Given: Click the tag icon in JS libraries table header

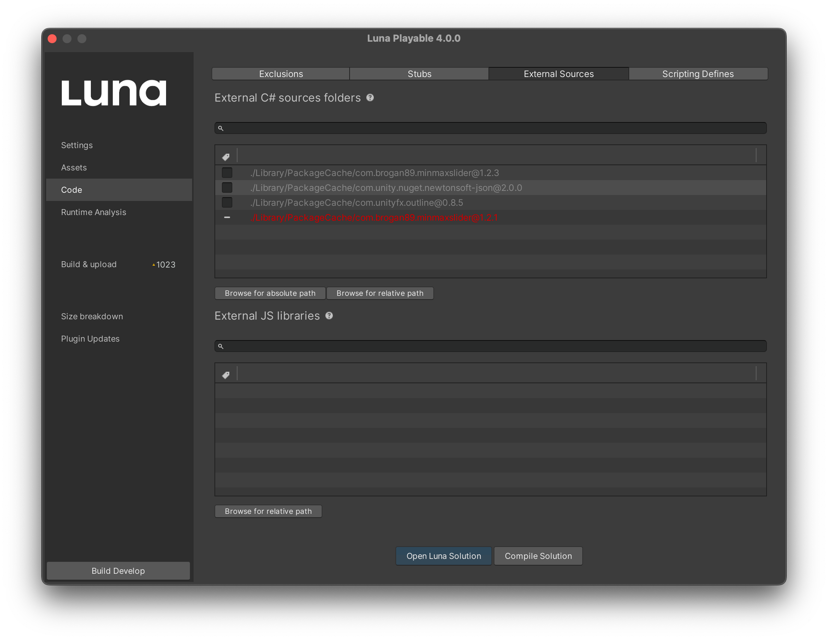Looking at the screenshot, I should 226,375.
